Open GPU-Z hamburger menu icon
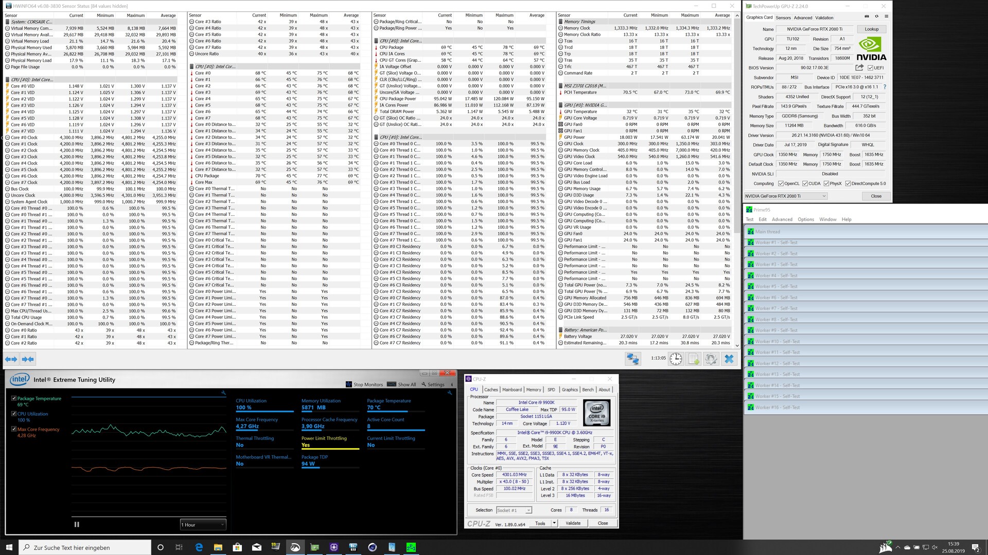This screenshot has width=988, height=555. point(886,16)
